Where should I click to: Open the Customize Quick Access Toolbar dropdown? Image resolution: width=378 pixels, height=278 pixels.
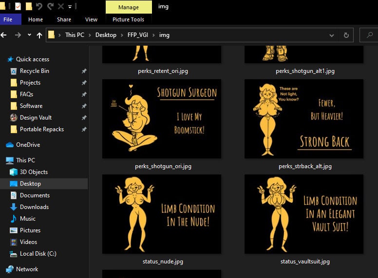click(x=70, y=7)
